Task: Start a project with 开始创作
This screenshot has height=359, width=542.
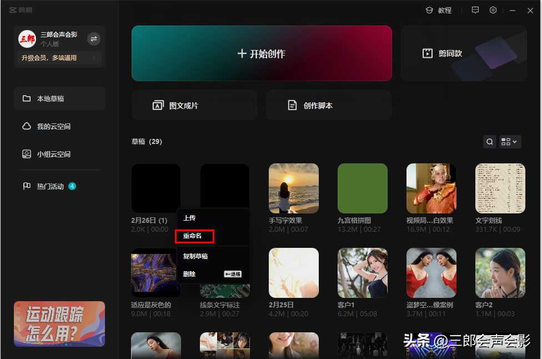Action: (x=262, y=53)
